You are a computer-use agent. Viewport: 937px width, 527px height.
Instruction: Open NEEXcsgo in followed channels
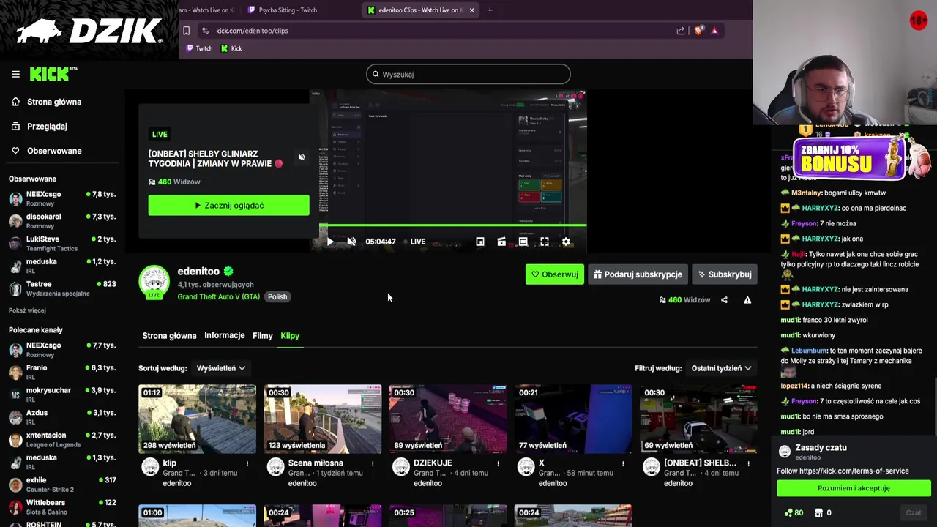tap(62, 198)
